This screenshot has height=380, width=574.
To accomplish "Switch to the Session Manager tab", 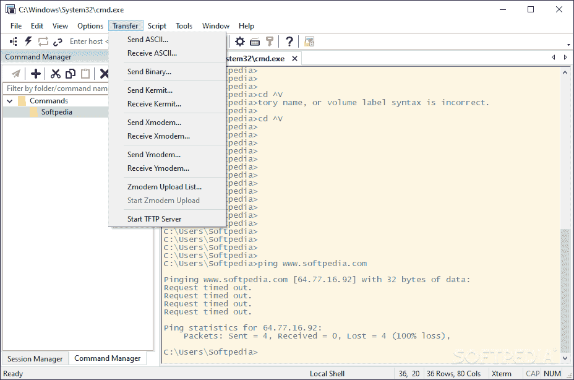I will 35,358.
